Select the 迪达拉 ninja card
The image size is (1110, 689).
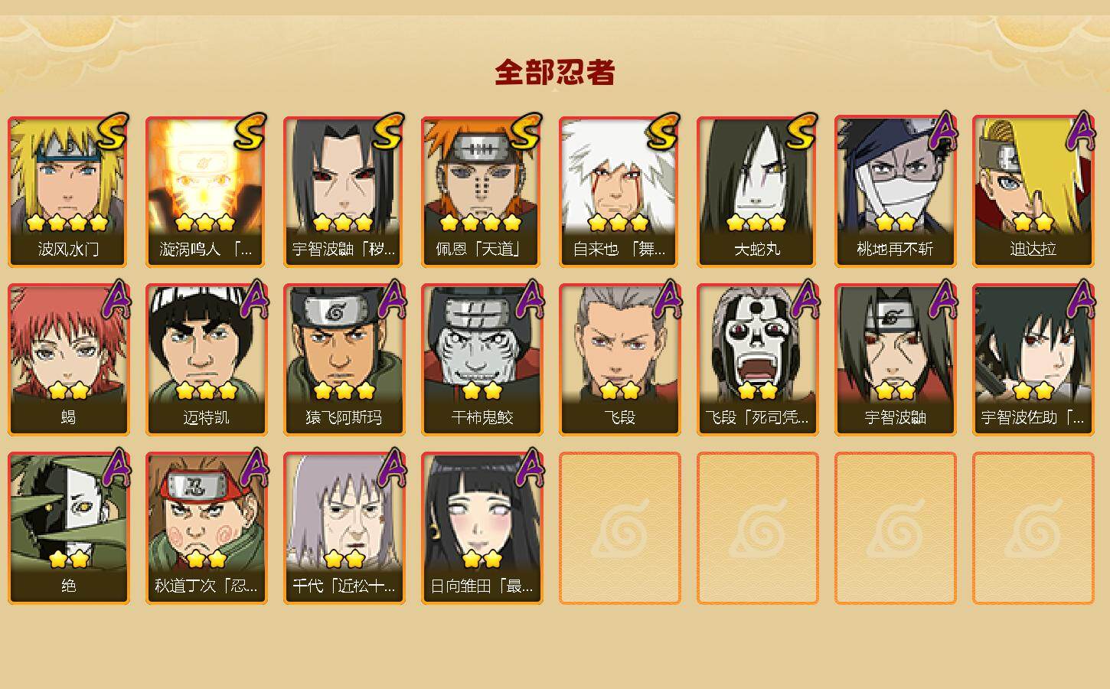pyautogui.click(x=1033, y=191)
